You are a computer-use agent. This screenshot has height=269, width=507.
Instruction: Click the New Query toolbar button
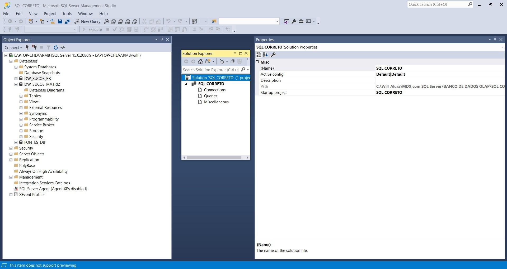tap(87, 21)
